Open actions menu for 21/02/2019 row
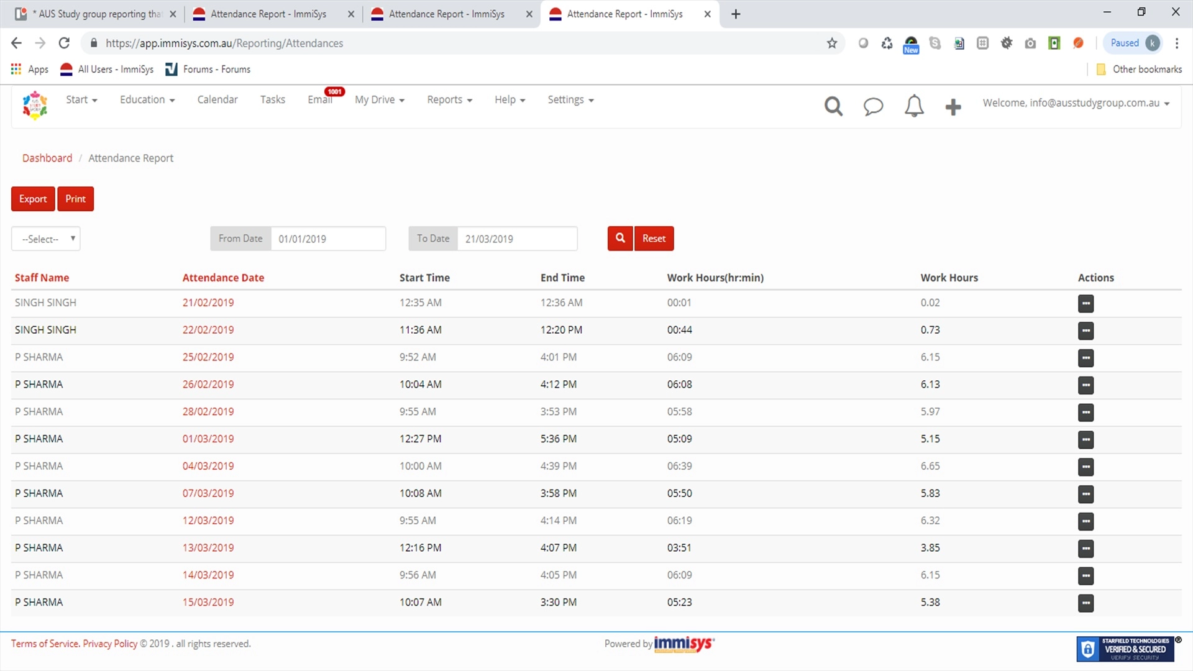The image size is (1193, 671). [x=1086, y=304]
